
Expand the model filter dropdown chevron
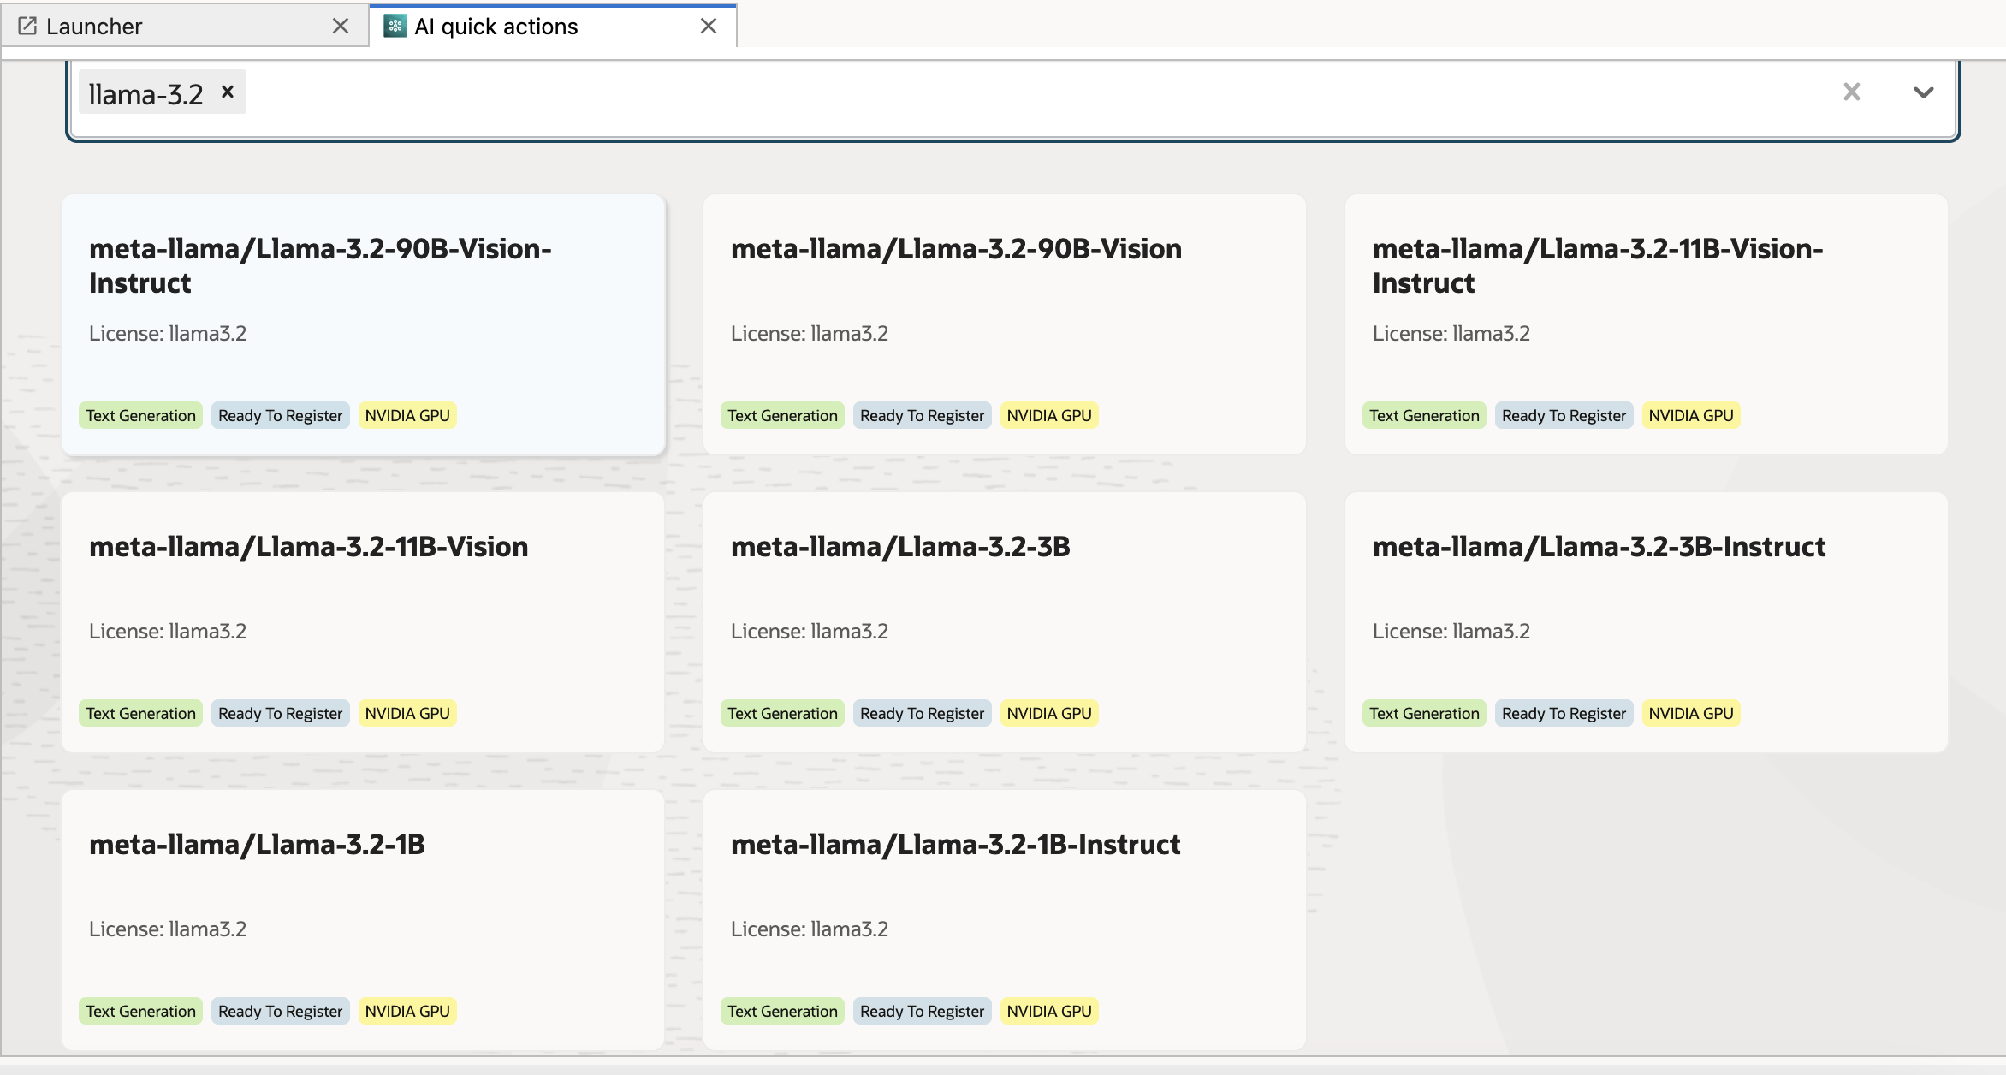(1923, 92)
